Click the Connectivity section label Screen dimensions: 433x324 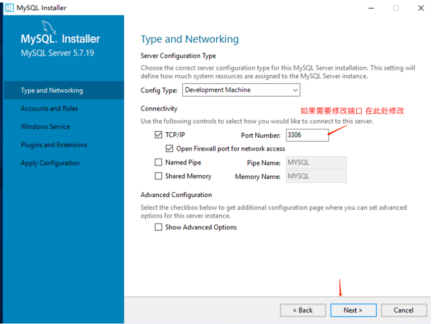click(159, 108)
